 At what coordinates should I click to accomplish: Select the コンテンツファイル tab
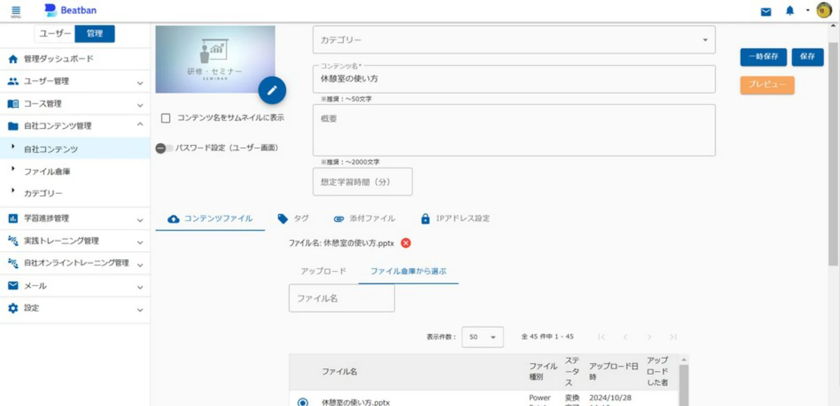tap(211, 219)
